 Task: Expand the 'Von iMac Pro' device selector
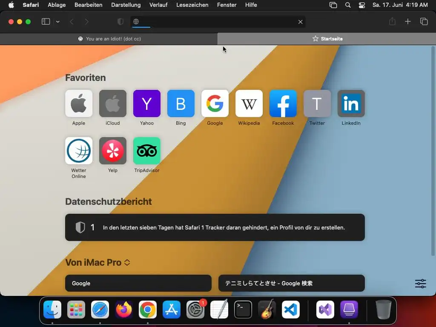point(127,262)
